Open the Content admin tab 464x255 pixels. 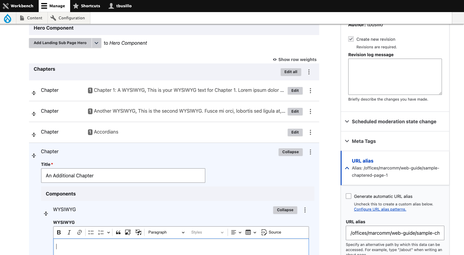point(31,18)
